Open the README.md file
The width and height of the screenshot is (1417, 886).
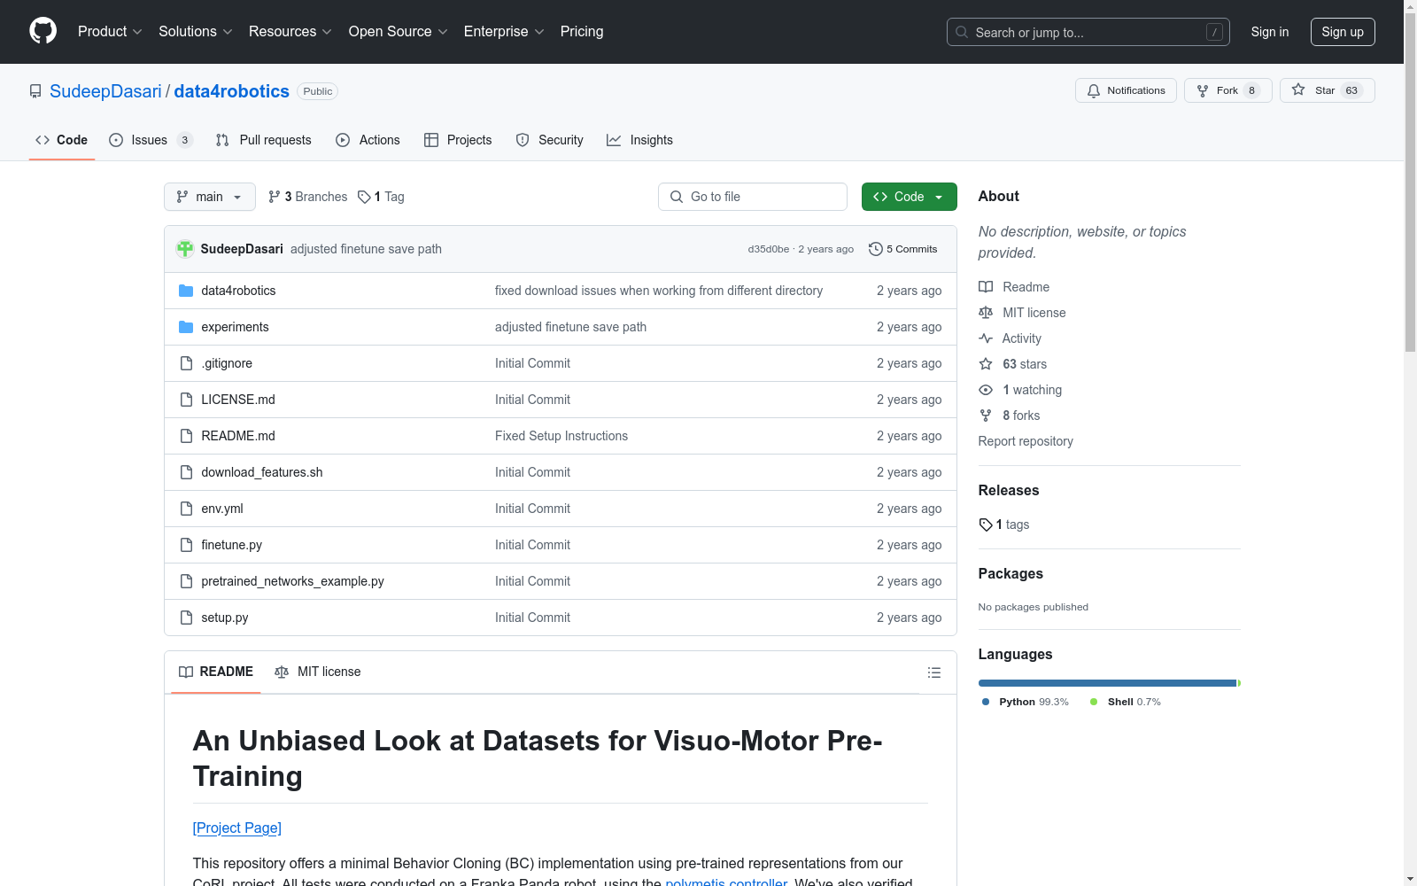coord(238,436)
